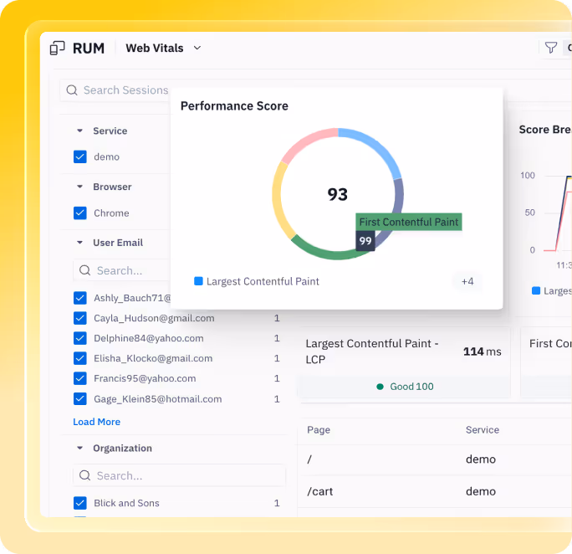
Task: Show the +4 hidden legend items
Action: click(x=467, y=281)
